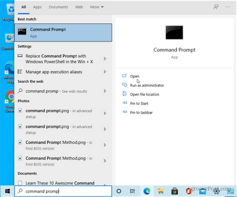Click the pin icon beside Pin to taskbar

[124, 112]
